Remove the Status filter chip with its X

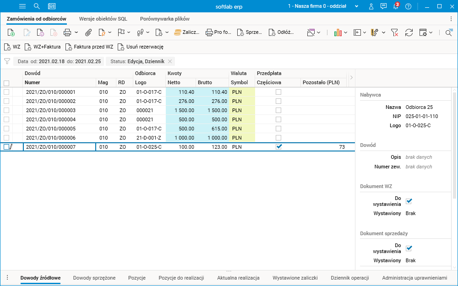pyautogui.click(x=170, y=61)
